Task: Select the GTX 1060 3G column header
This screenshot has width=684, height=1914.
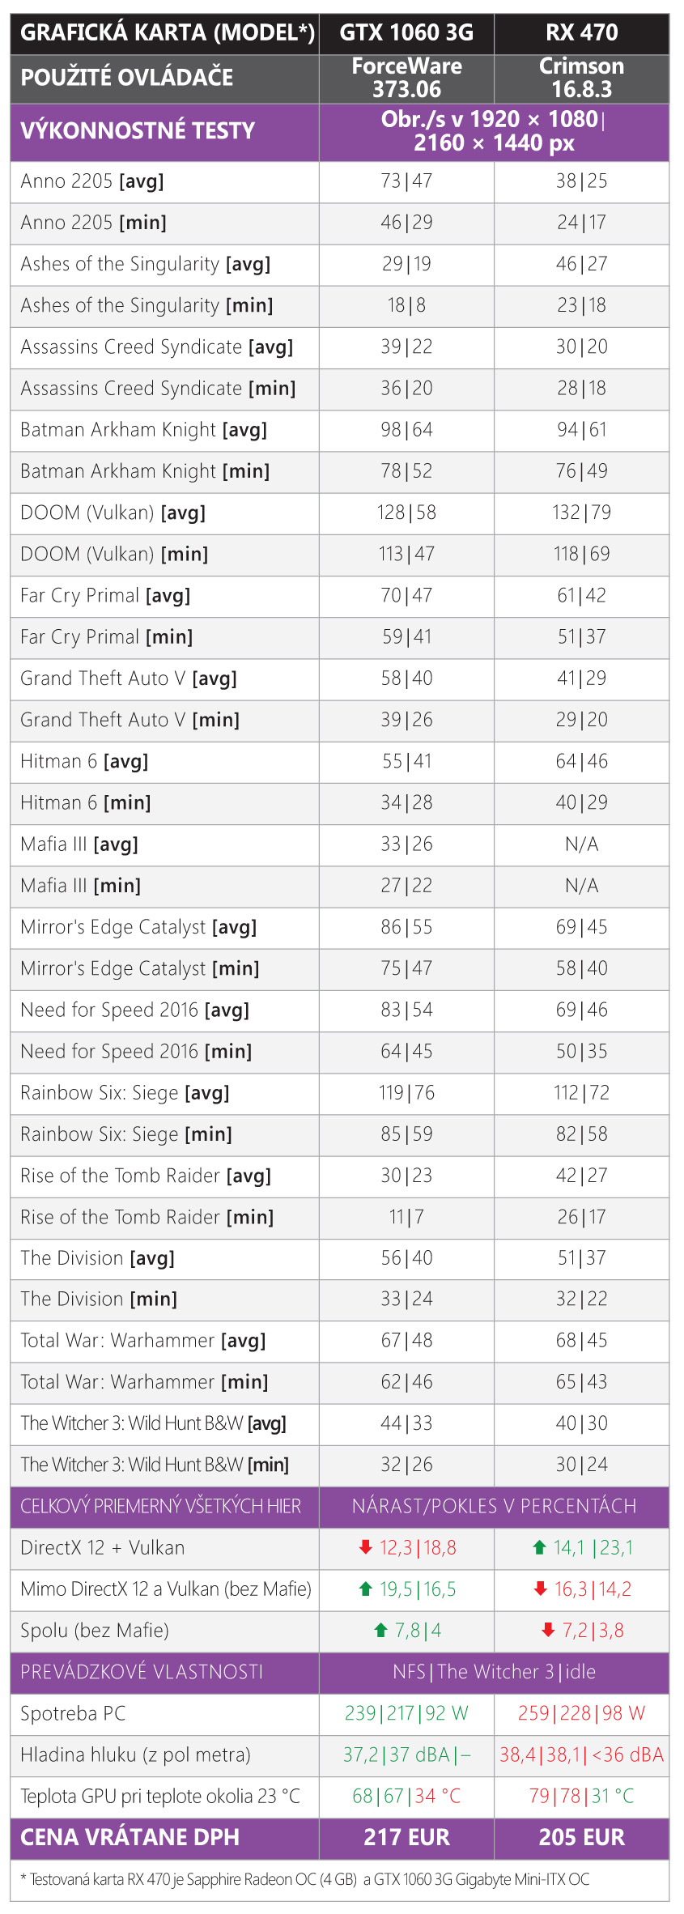Action: (x=406, y=32)
